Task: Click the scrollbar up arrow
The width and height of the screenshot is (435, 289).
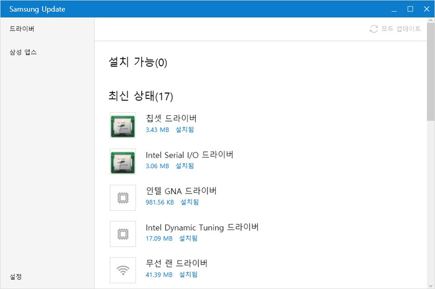Action: [431, 20]
